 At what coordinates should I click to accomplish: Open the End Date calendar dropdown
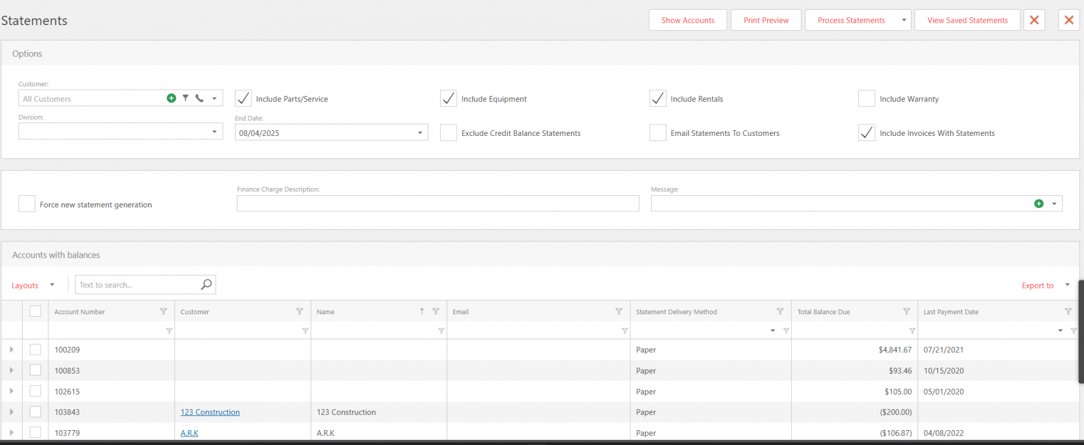click(420, 133)
